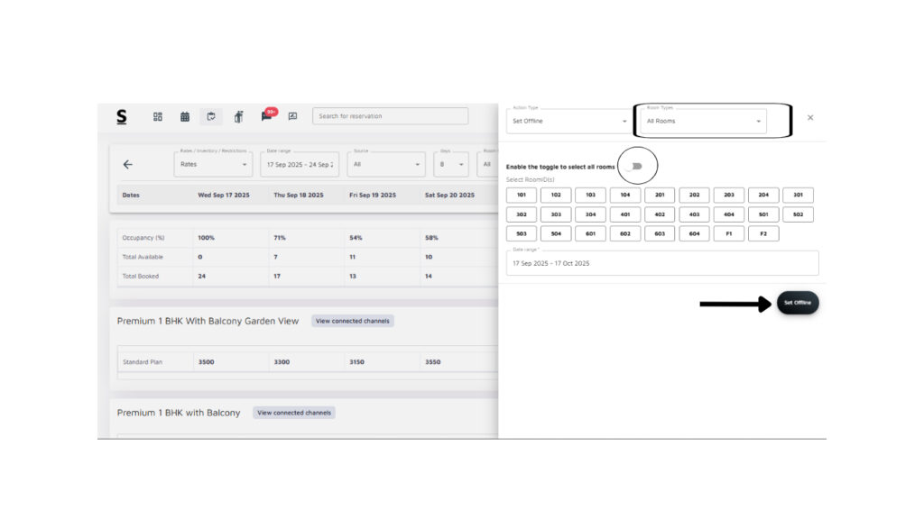
Task: Click the S logo home icon
Action: click(x=122, y=116)
